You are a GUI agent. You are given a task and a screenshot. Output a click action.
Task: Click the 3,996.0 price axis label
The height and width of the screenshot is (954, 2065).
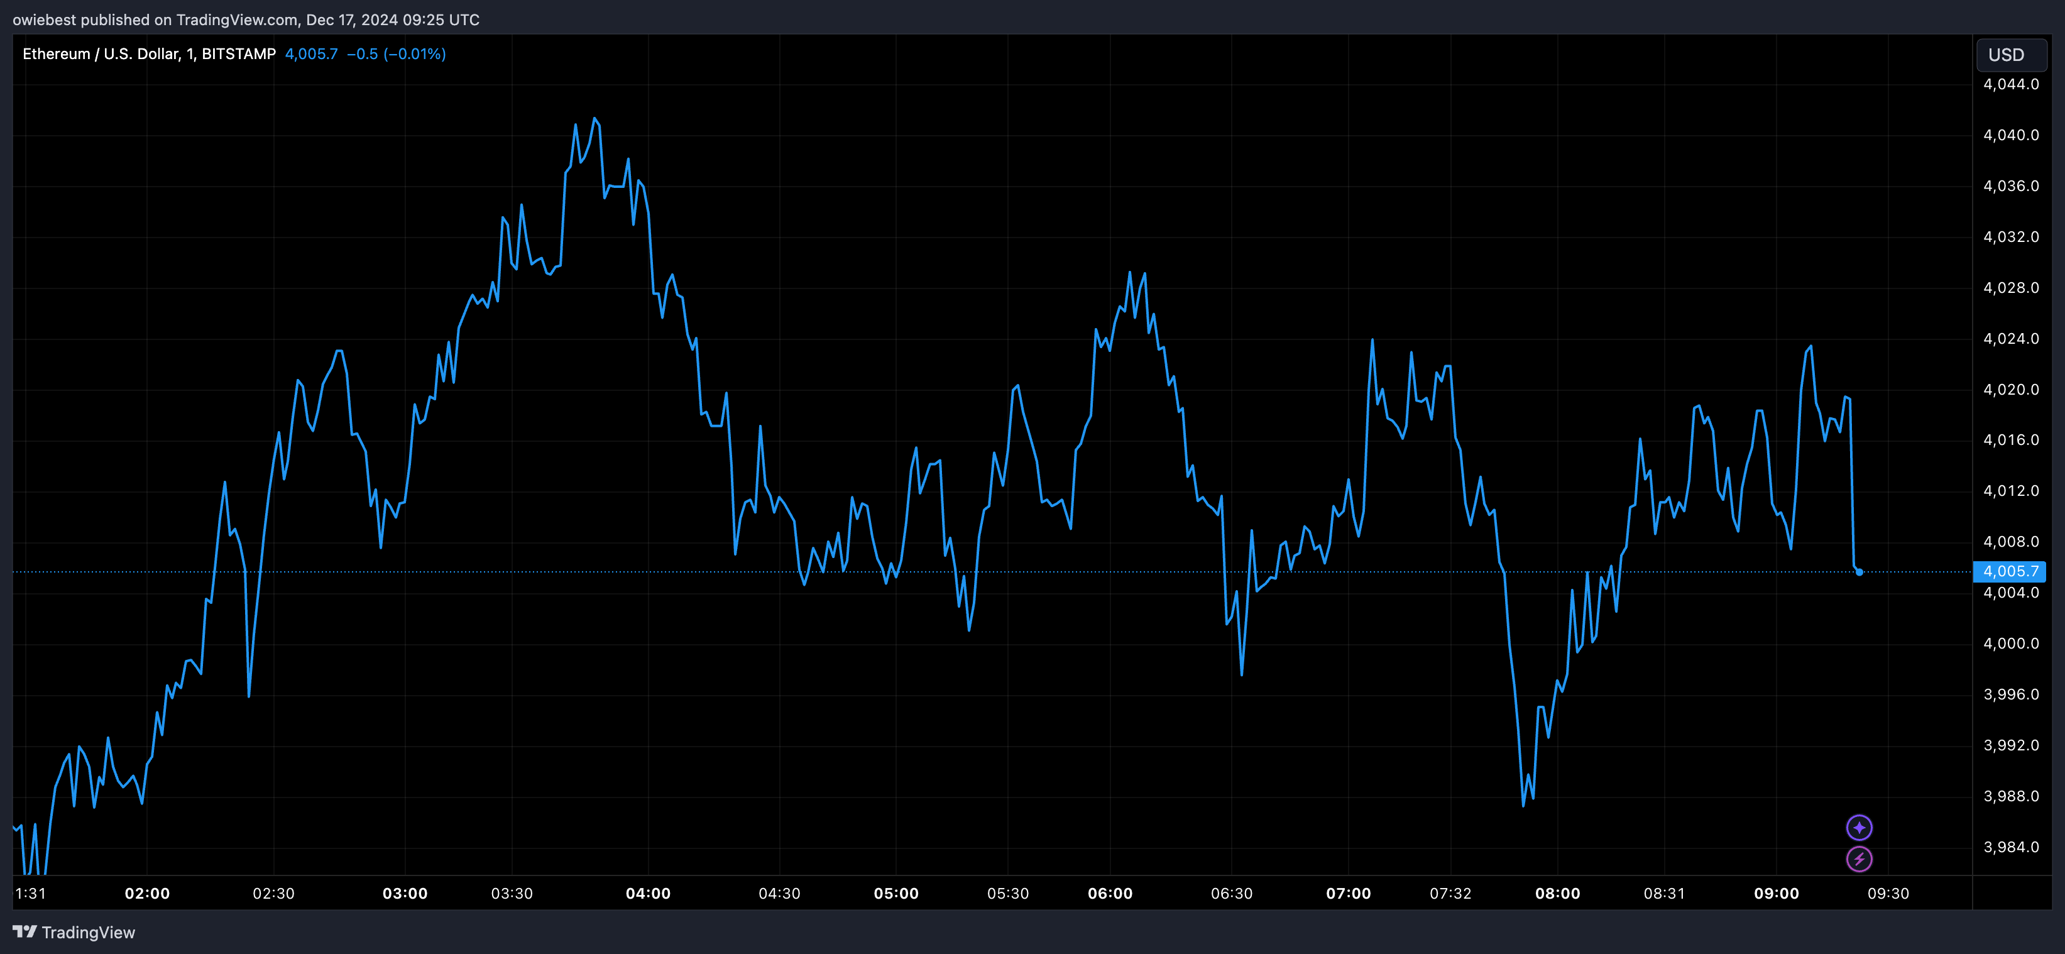point(2012,694)
